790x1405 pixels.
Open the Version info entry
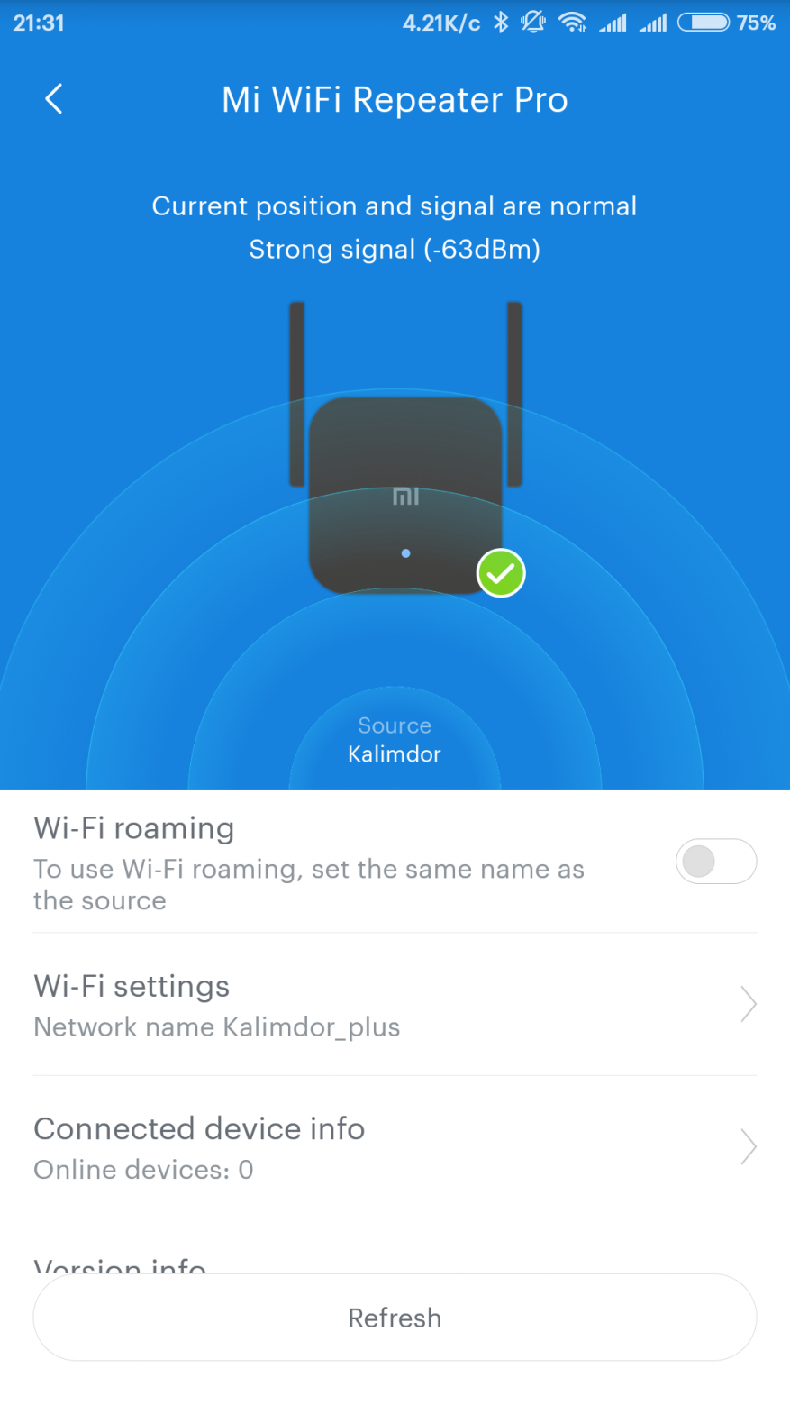pyautogui.click(x=120, y=1264)
